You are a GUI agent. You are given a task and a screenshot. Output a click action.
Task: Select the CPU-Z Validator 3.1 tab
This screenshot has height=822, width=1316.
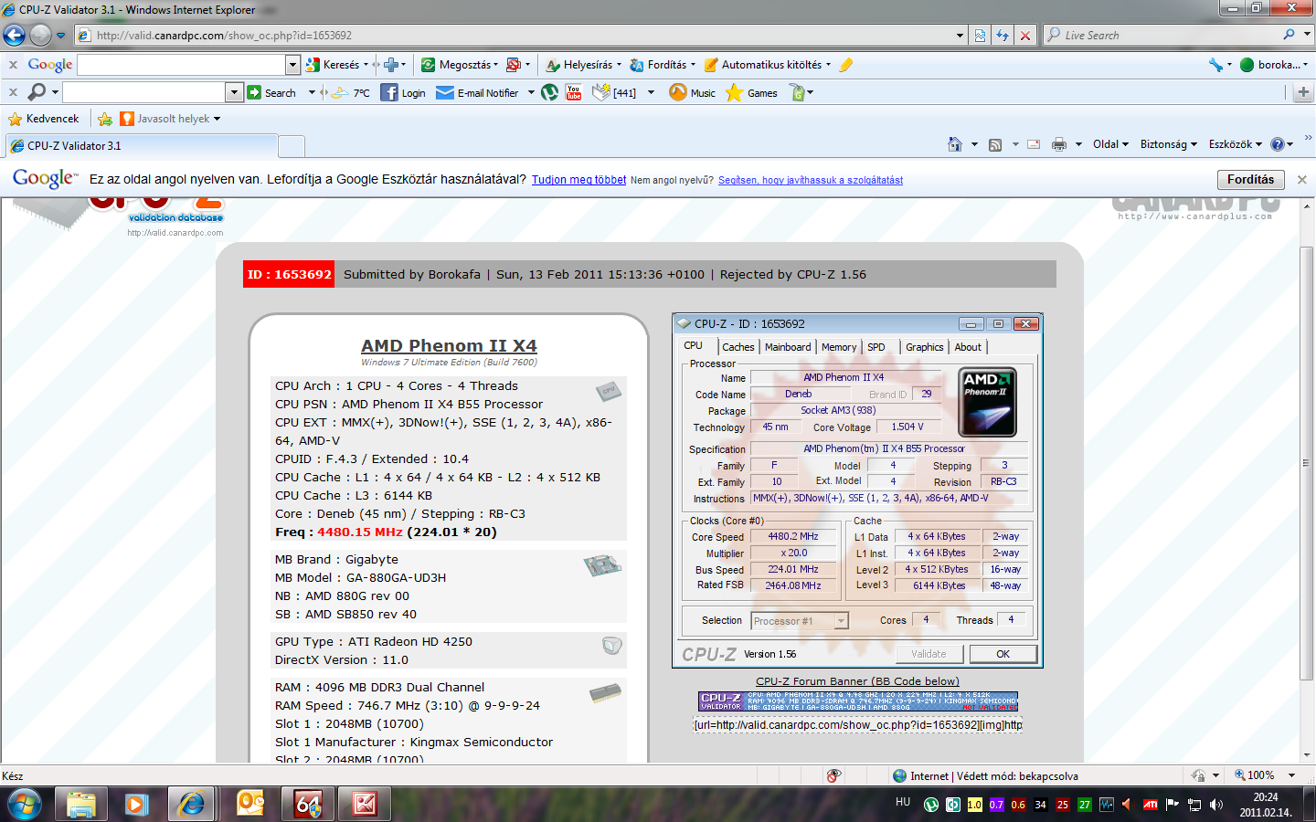(142, 145)
